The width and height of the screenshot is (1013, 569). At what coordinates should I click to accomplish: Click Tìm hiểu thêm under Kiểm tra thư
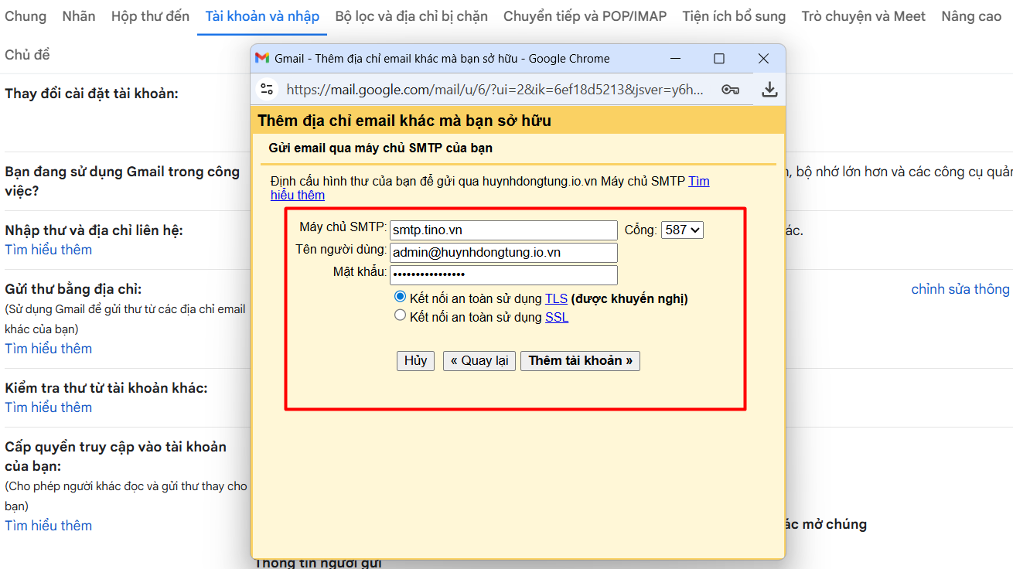click(48, 407)
